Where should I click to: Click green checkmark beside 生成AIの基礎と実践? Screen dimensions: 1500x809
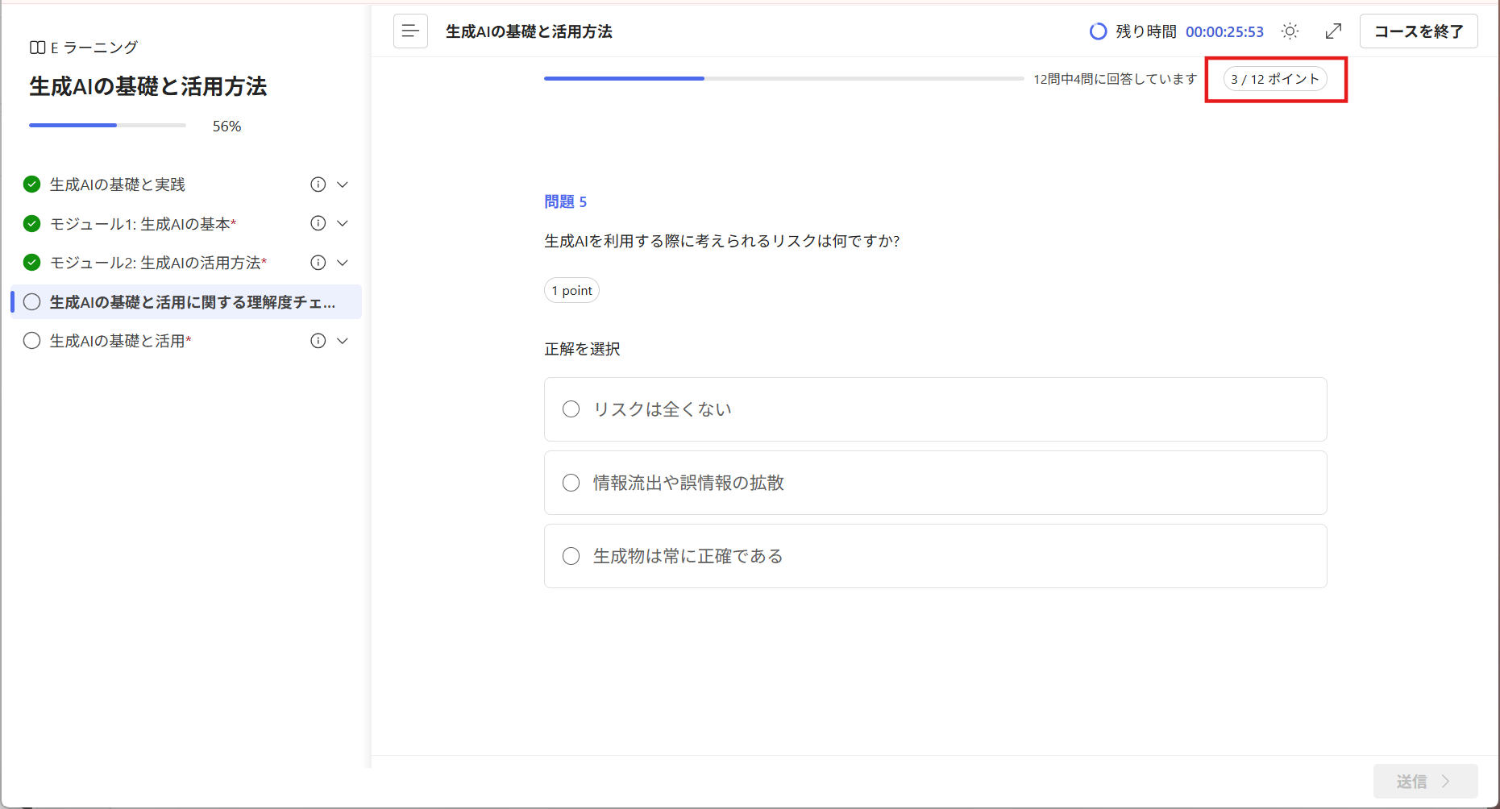(32, 185)
